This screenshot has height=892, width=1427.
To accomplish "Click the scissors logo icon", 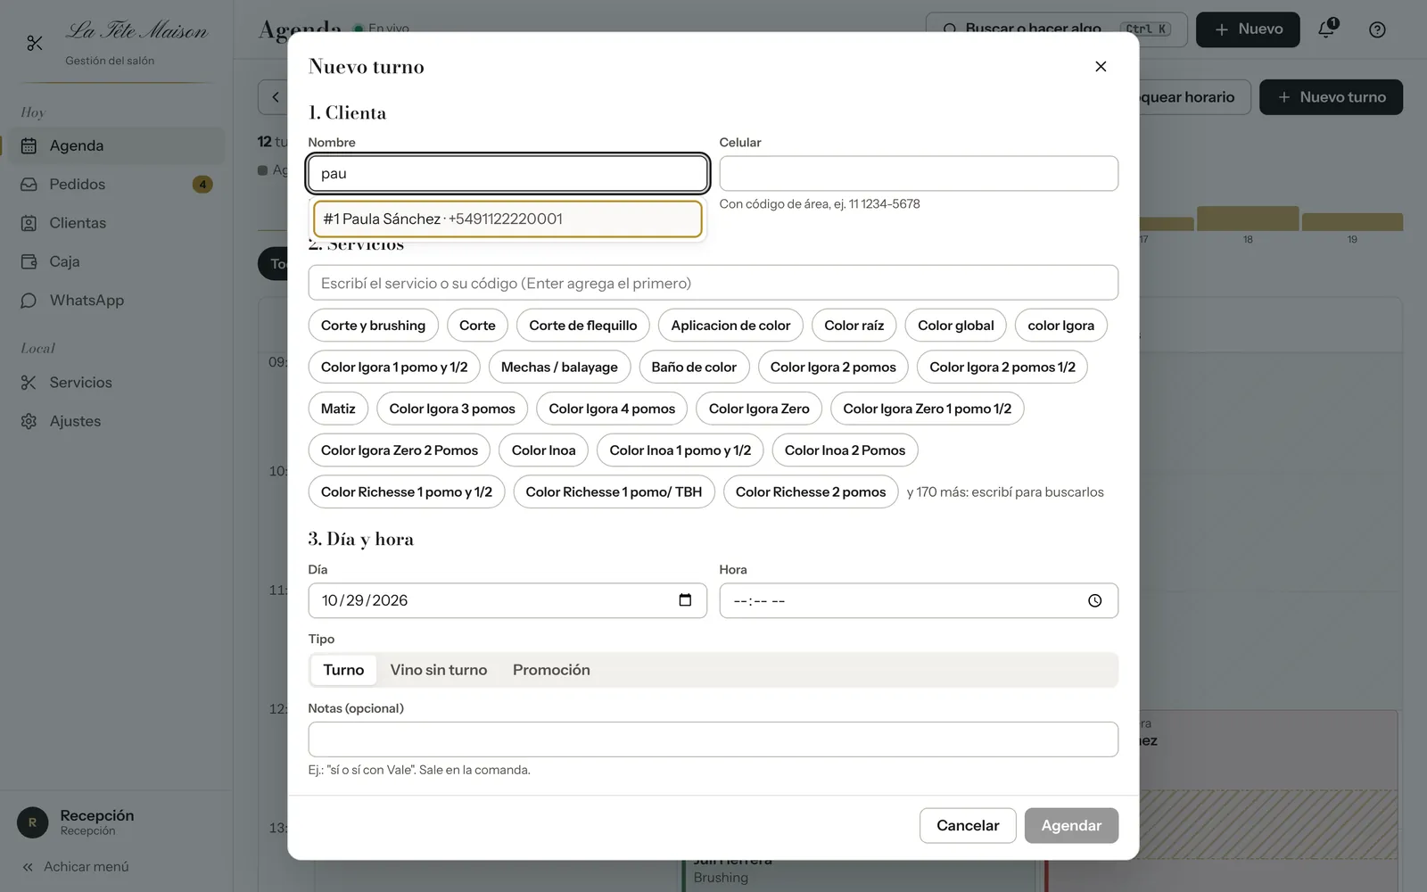I will click(35, 43).
